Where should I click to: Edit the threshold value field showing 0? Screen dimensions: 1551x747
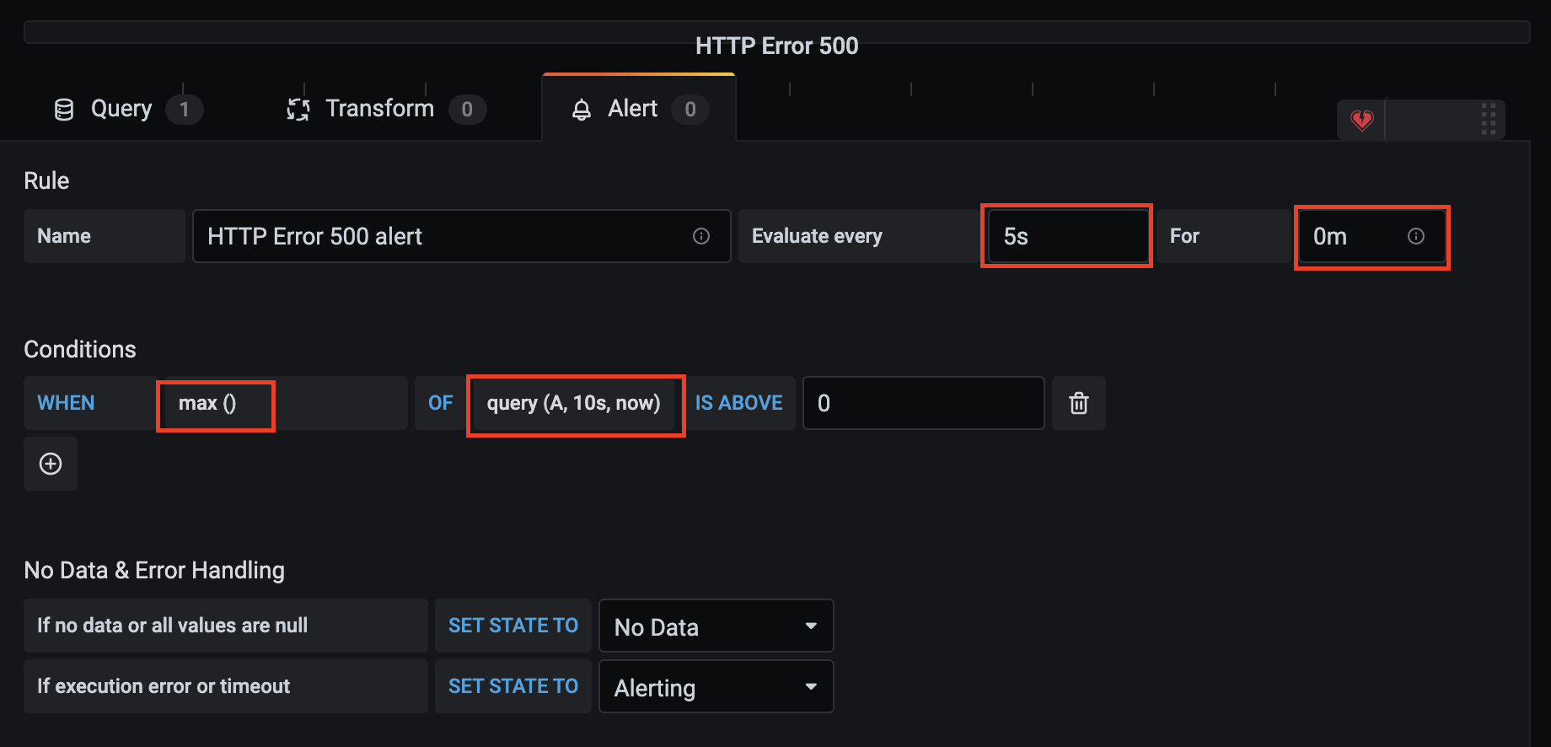pyautogui.click(x=924, y=403)
